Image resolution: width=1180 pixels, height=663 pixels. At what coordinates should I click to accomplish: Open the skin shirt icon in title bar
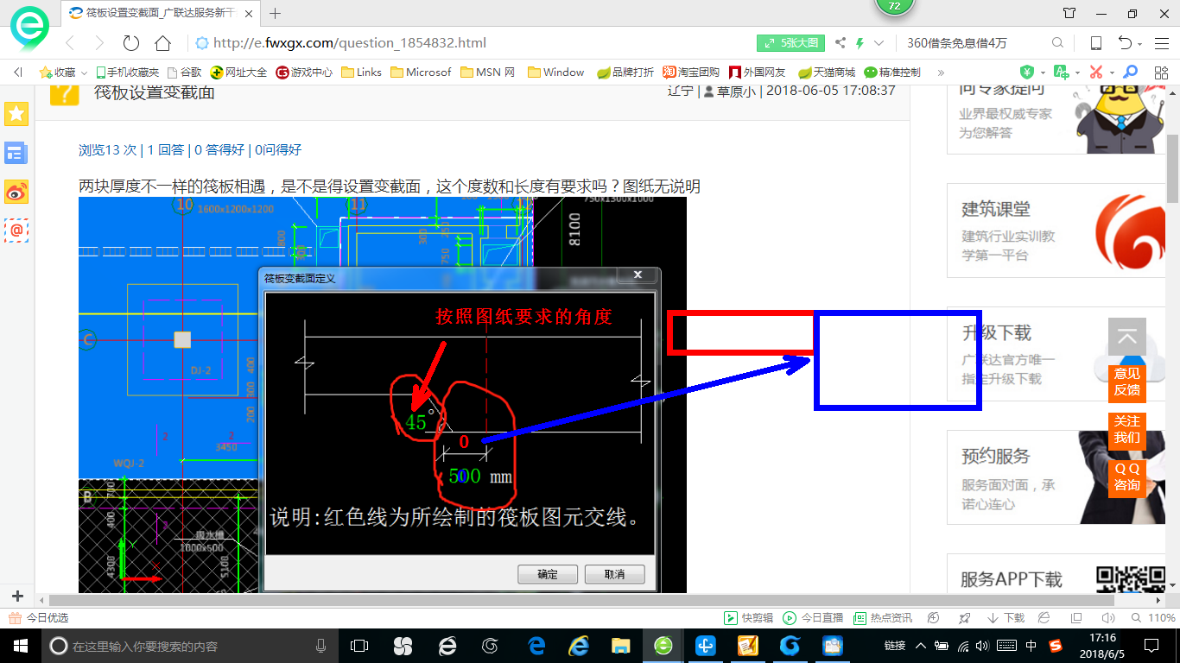[x=1069, y=13]
